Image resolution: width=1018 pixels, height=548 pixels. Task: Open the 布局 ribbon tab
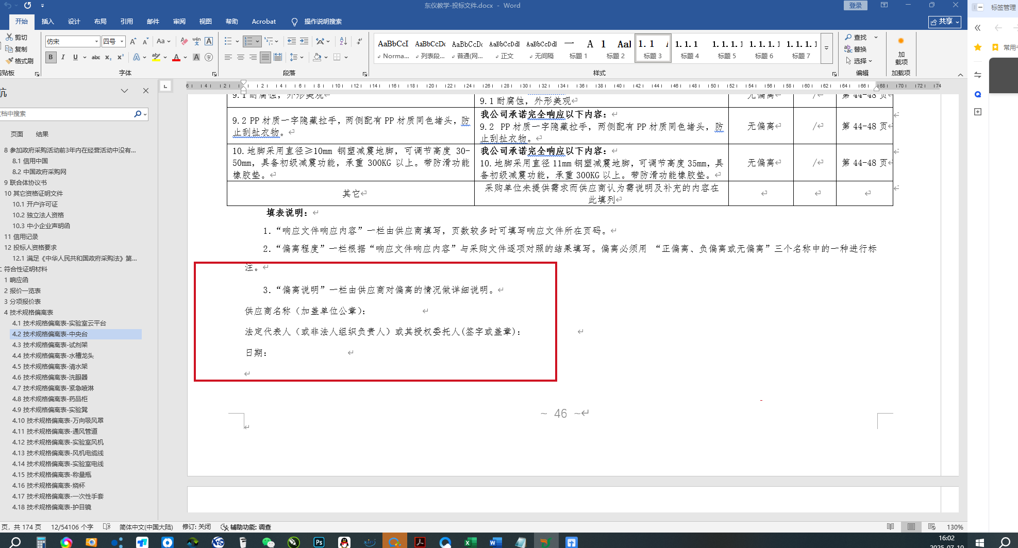click(100, 21)
